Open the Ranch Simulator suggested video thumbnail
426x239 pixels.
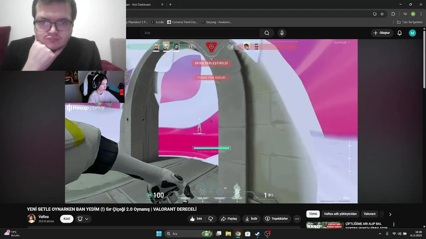tap(325, 225)
